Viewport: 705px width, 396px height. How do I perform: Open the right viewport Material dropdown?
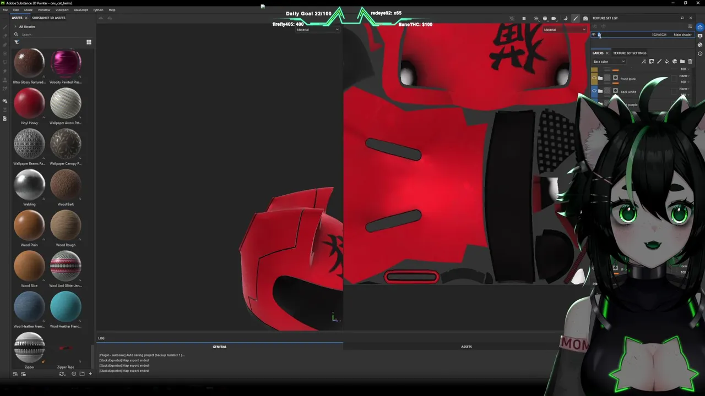pos(565,30)
